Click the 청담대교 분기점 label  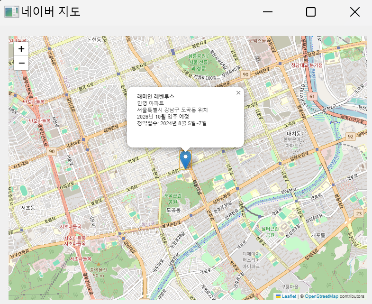[307, 65]
